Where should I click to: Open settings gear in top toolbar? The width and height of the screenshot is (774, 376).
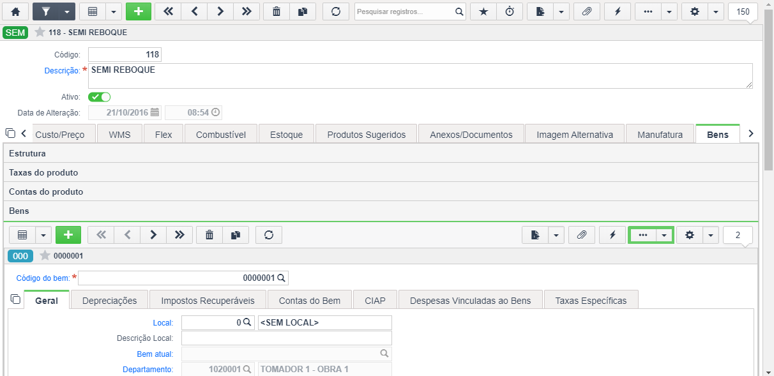pyautogui.click(x=695, y=11)
